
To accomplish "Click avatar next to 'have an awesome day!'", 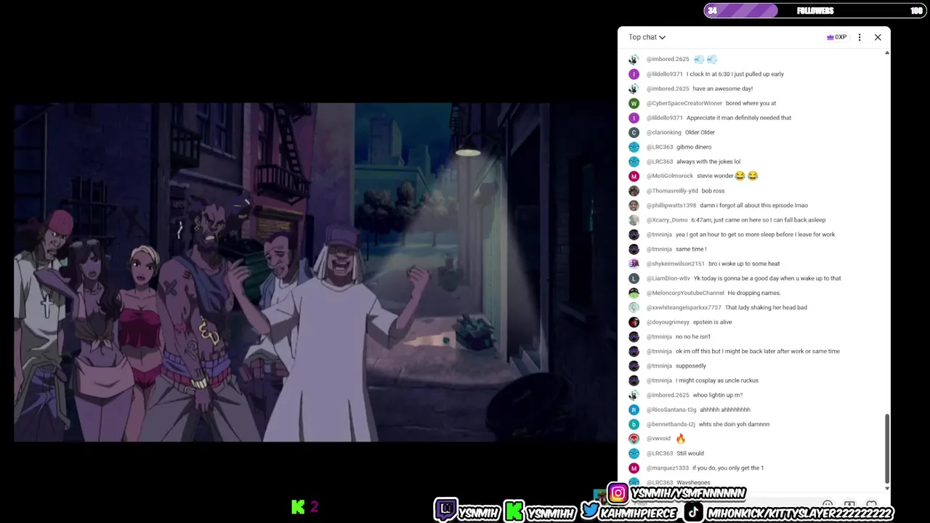I will (x=634, y=89).
